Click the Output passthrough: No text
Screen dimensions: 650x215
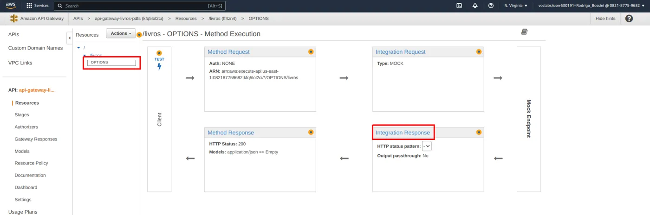[x=403, y=156]
